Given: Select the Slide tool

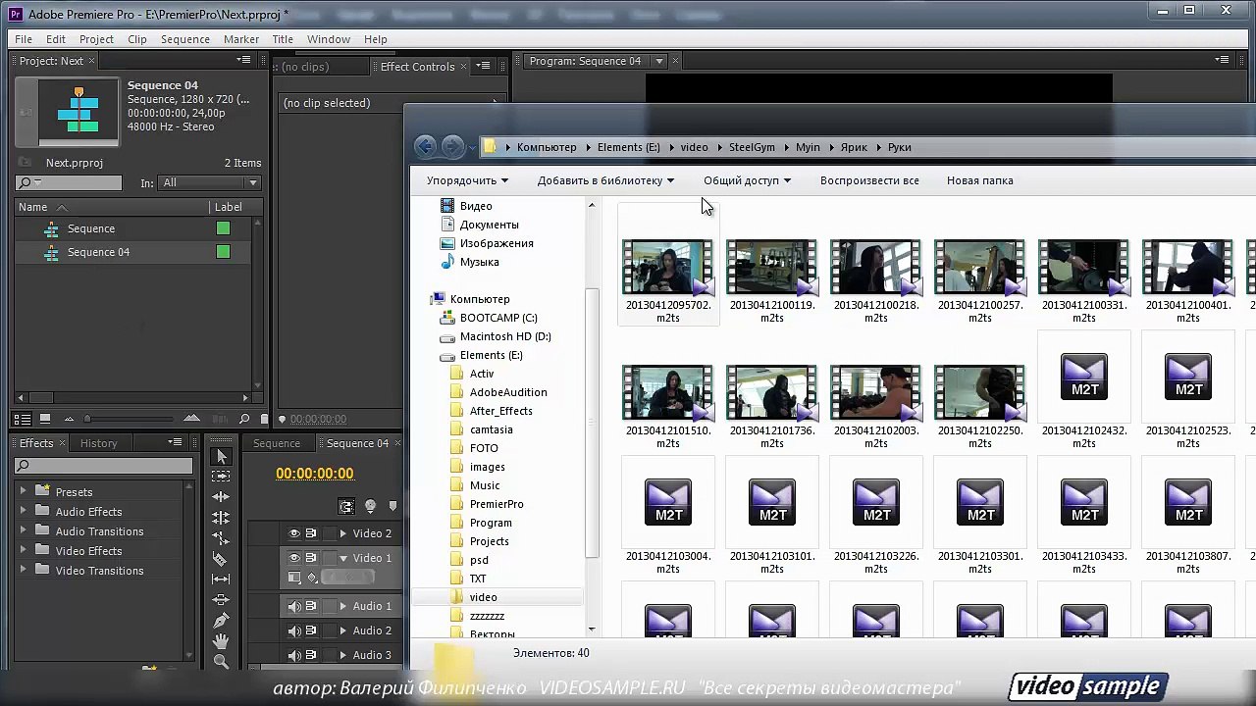Looking at the screenshot, I should [221, 600].
